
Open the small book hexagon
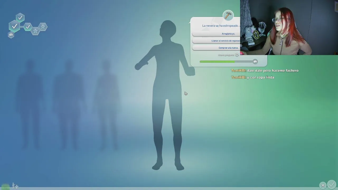11,35
